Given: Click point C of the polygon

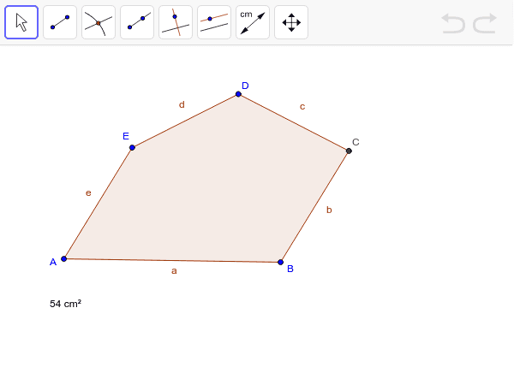Looking at the screenshot, I should (349, 151).
